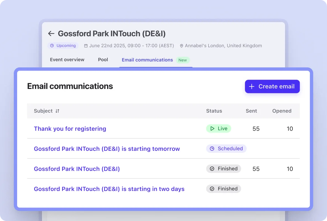
Task: Click checkmark icon in Finished badge of Gossford Park INTouch (DE&I) row
Action: [x=212, y=169]
